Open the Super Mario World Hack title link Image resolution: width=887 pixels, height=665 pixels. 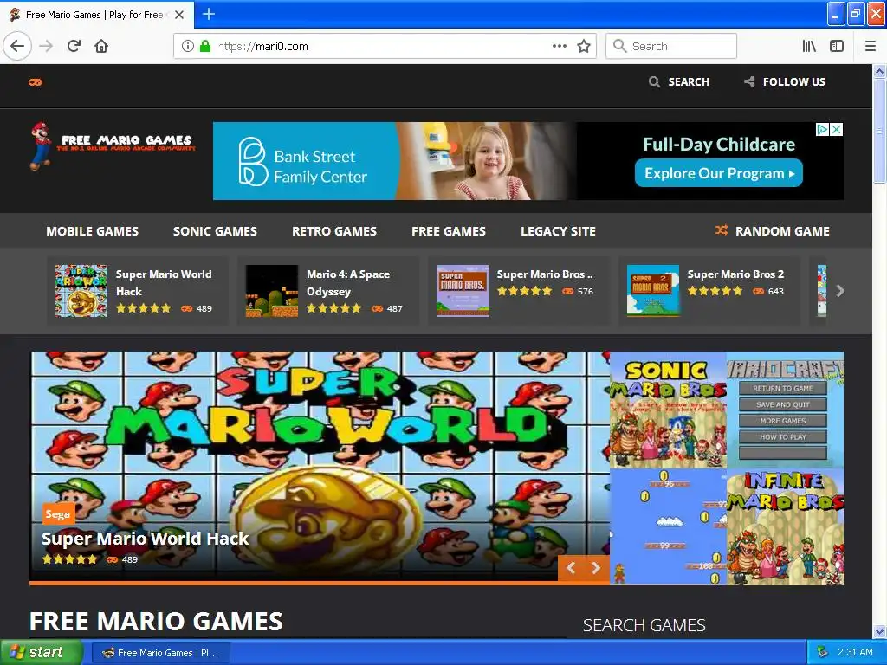click(x=164, y=283)
